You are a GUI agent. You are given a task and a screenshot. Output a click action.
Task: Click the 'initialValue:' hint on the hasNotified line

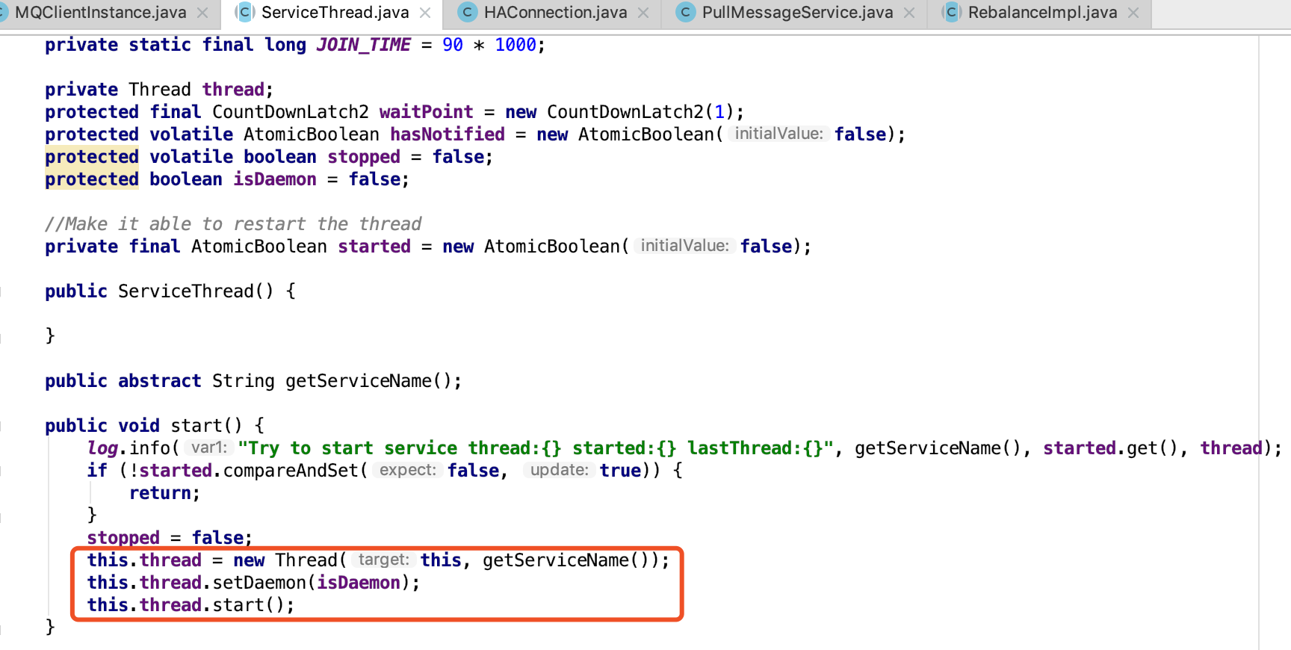point(778,134)
